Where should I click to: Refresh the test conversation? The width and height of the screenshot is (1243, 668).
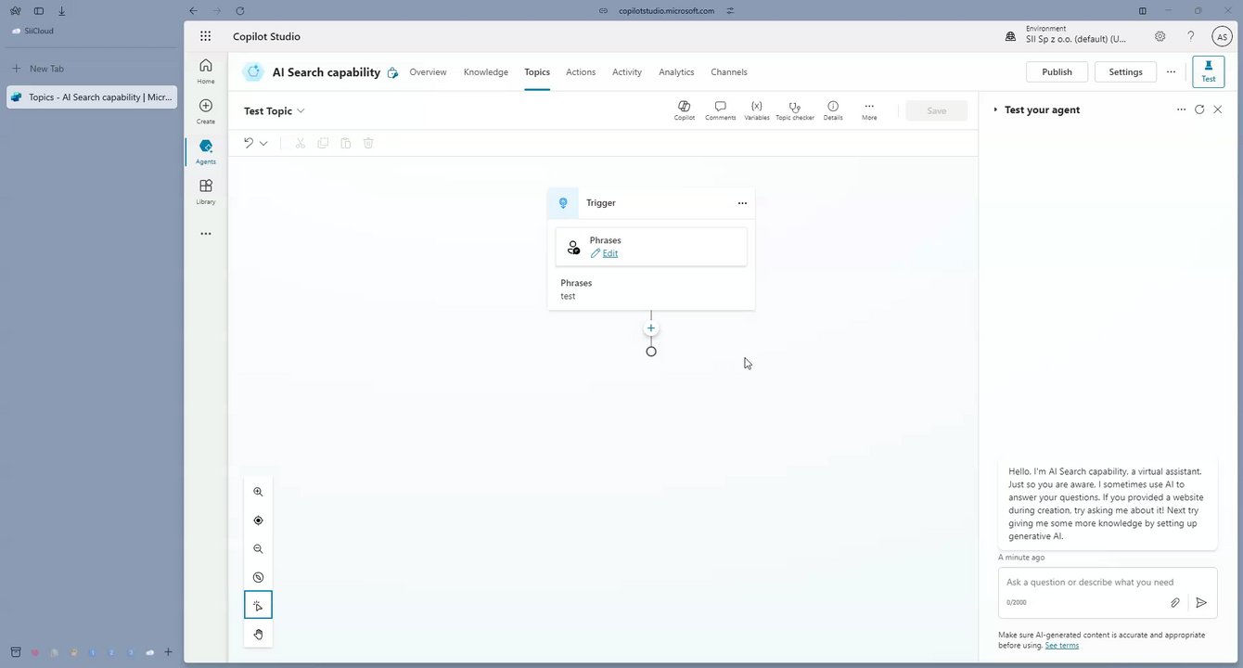click(1199, 109)
